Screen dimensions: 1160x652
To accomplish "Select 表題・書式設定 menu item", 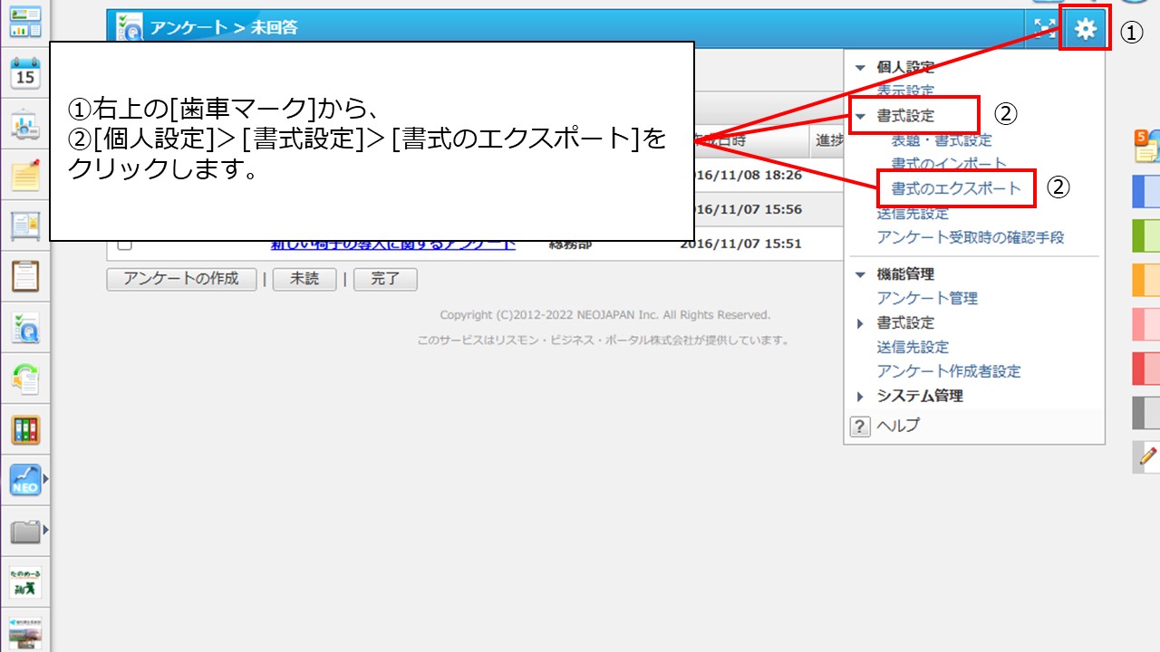I will (941, 140).
